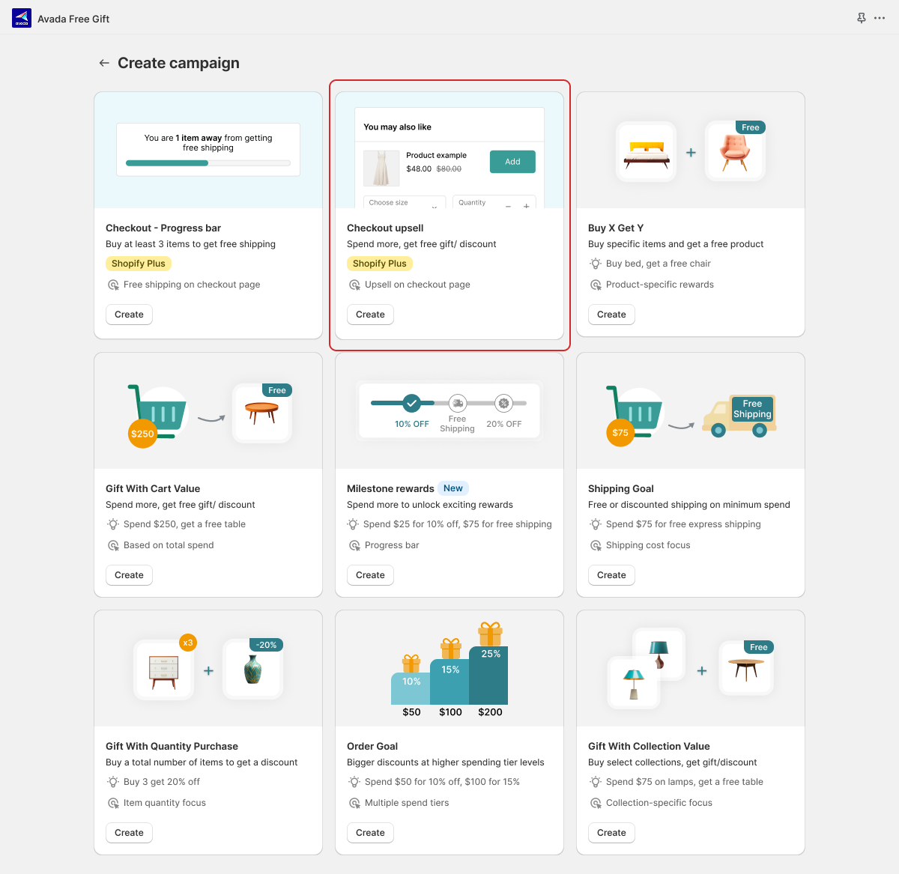899x874 pixels.
Task: Create a Milestone rewards campaign
Action: tap(370, 575)
